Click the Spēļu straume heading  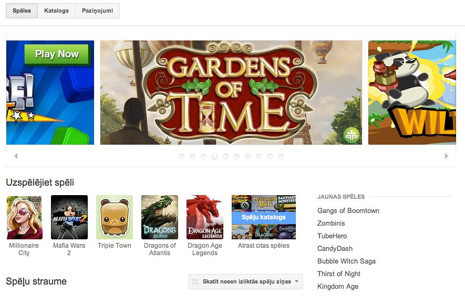click(x=36, y=281)
